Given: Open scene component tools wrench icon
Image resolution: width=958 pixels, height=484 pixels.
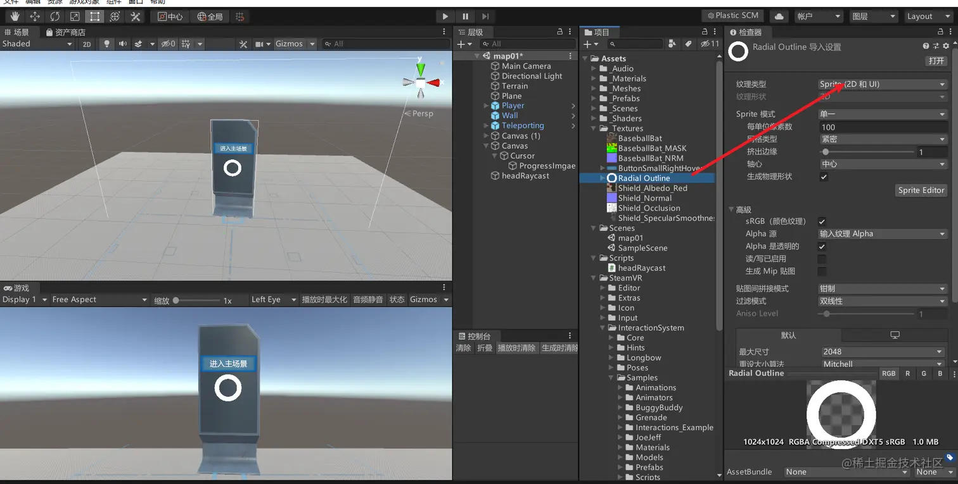Looking at the screenshot, I should pos(243,44).
